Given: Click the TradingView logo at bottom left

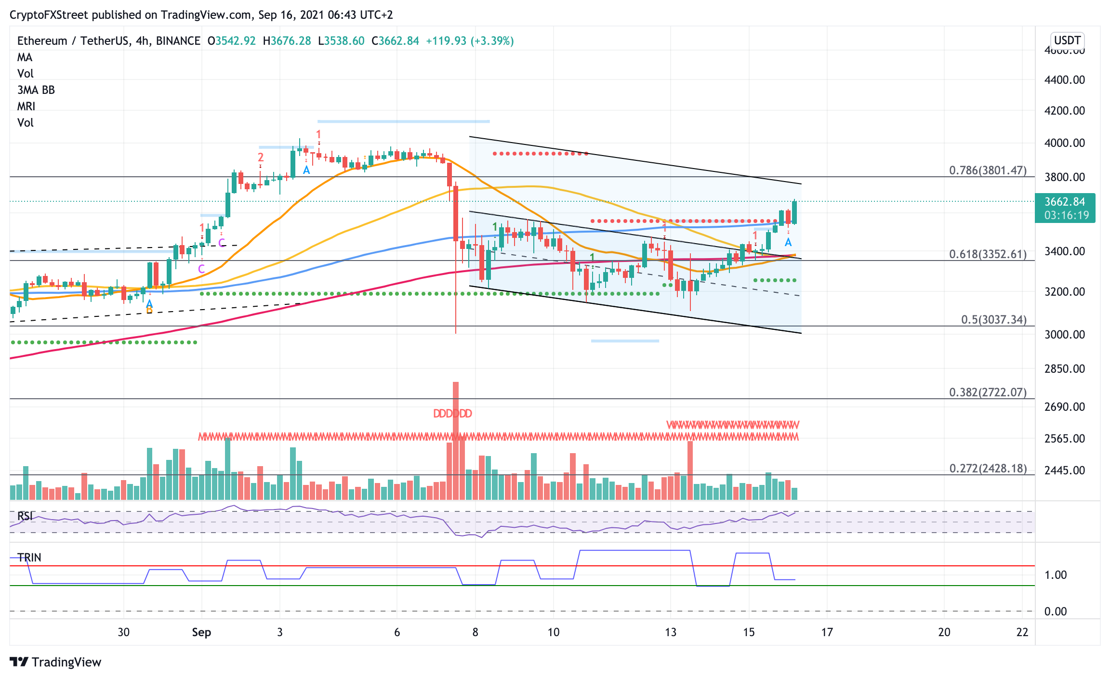Looking at the screenshot, I should point(55,662).
